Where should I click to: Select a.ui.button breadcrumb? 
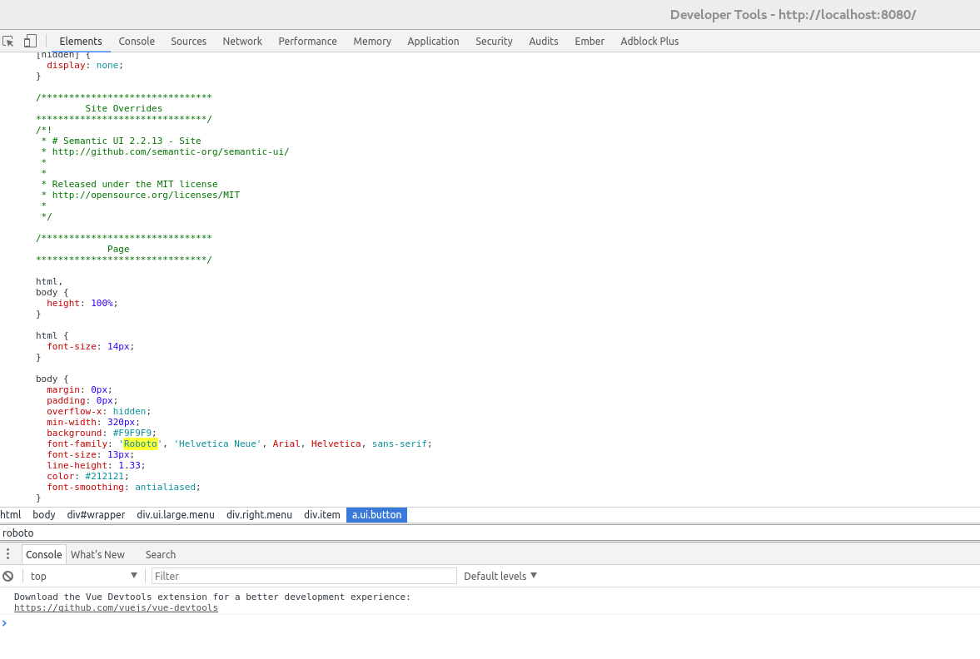coord(376,515)
